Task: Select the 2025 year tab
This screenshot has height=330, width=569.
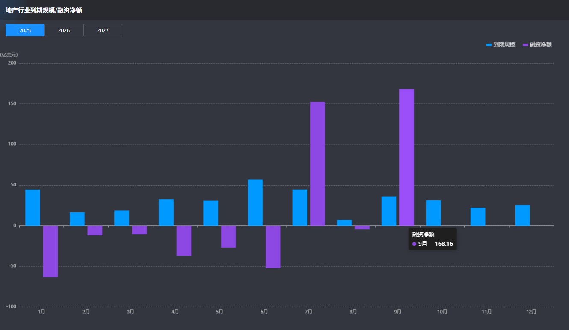Action: tap(25, 30)
